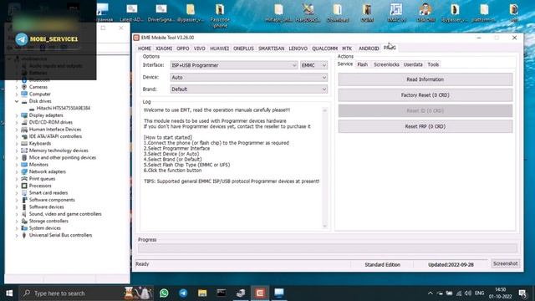Click the Processors category icon
The image size is (535, 301).
pyautogui.click(x=24, y=186)
